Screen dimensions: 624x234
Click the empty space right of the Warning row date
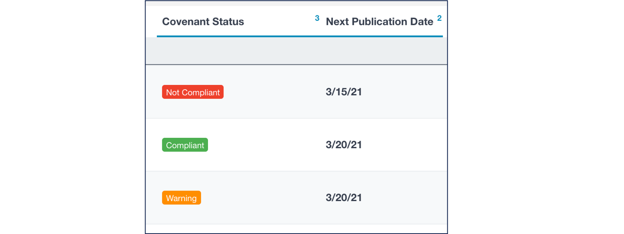tap(404, 198)
